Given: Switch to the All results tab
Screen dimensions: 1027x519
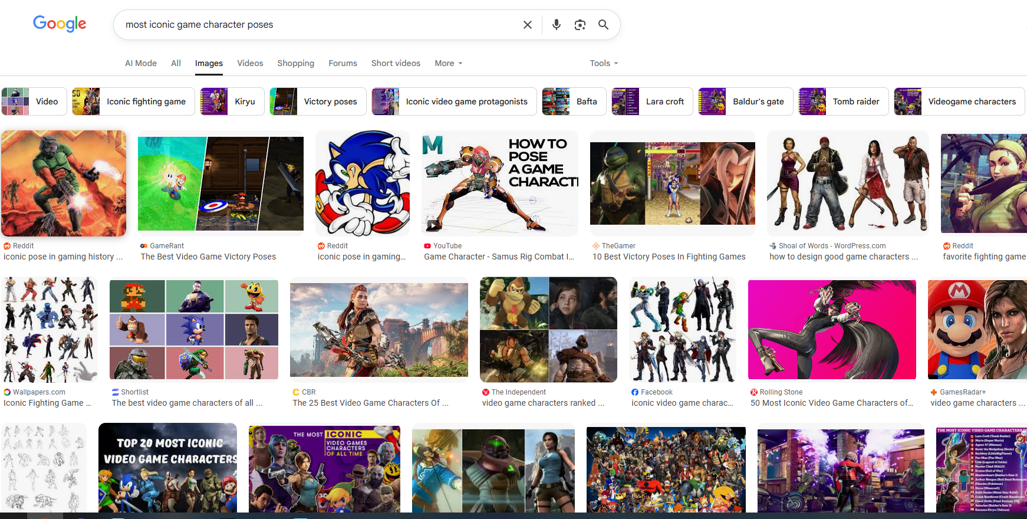Looking at the screenshot, I should point(176,63).
